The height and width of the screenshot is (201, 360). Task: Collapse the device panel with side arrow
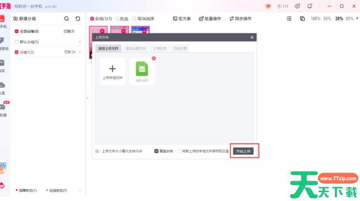[88, 98]
